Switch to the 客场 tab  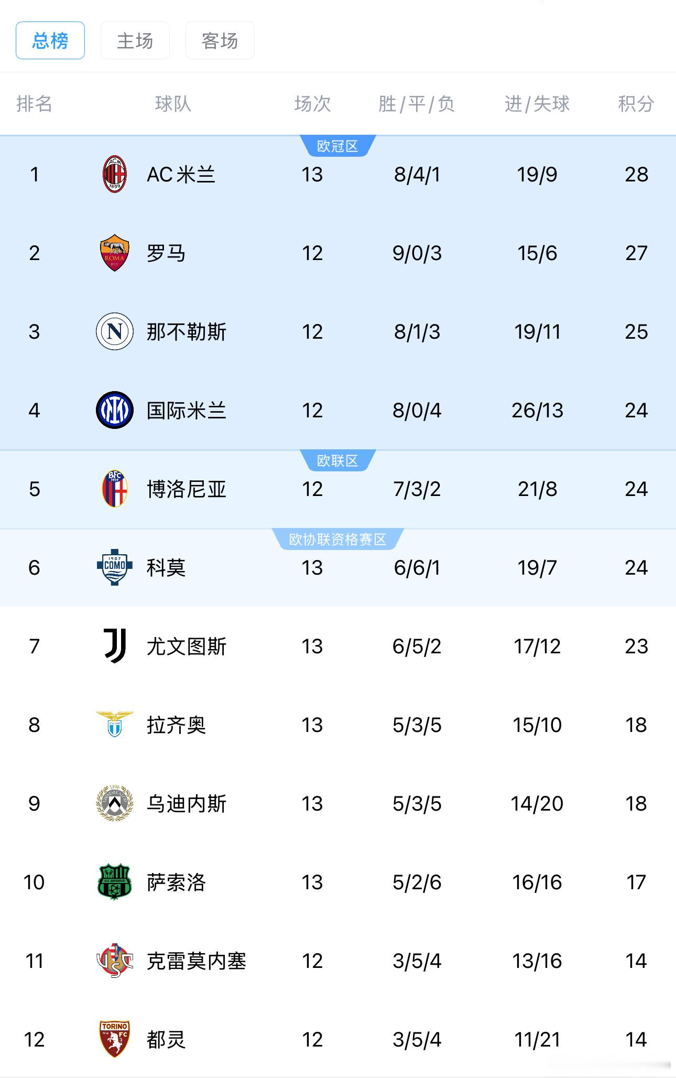point(220,40)
